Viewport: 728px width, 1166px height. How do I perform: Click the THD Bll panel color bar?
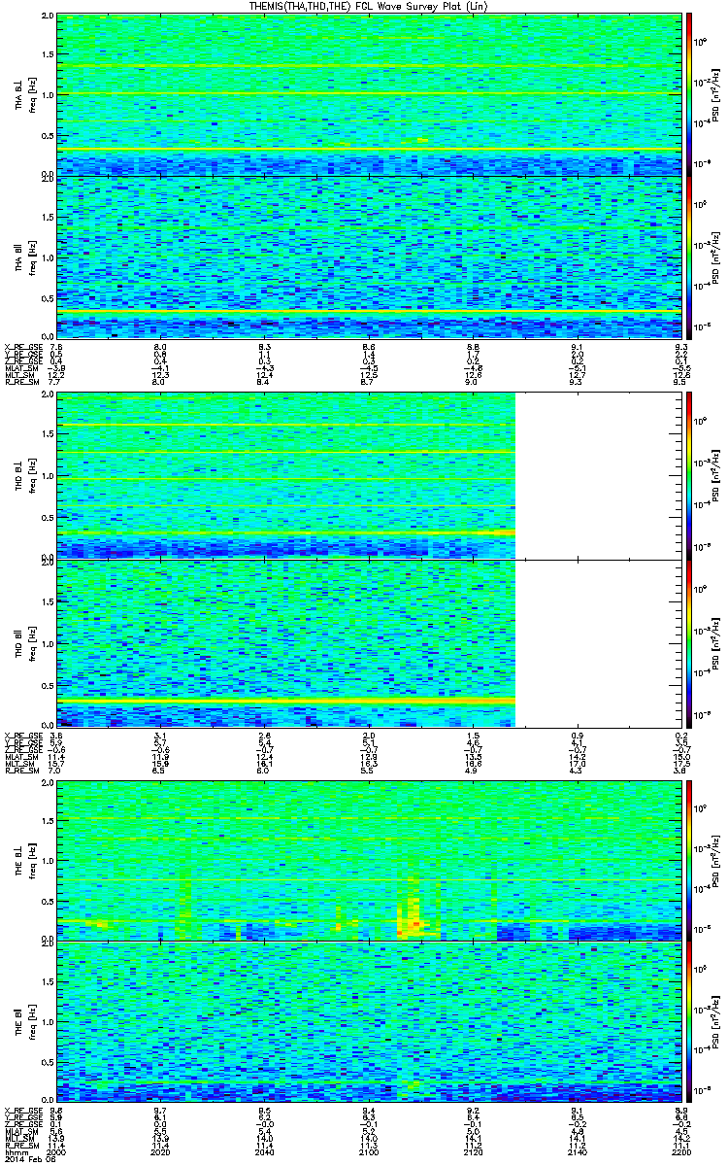tap(689, 642)
